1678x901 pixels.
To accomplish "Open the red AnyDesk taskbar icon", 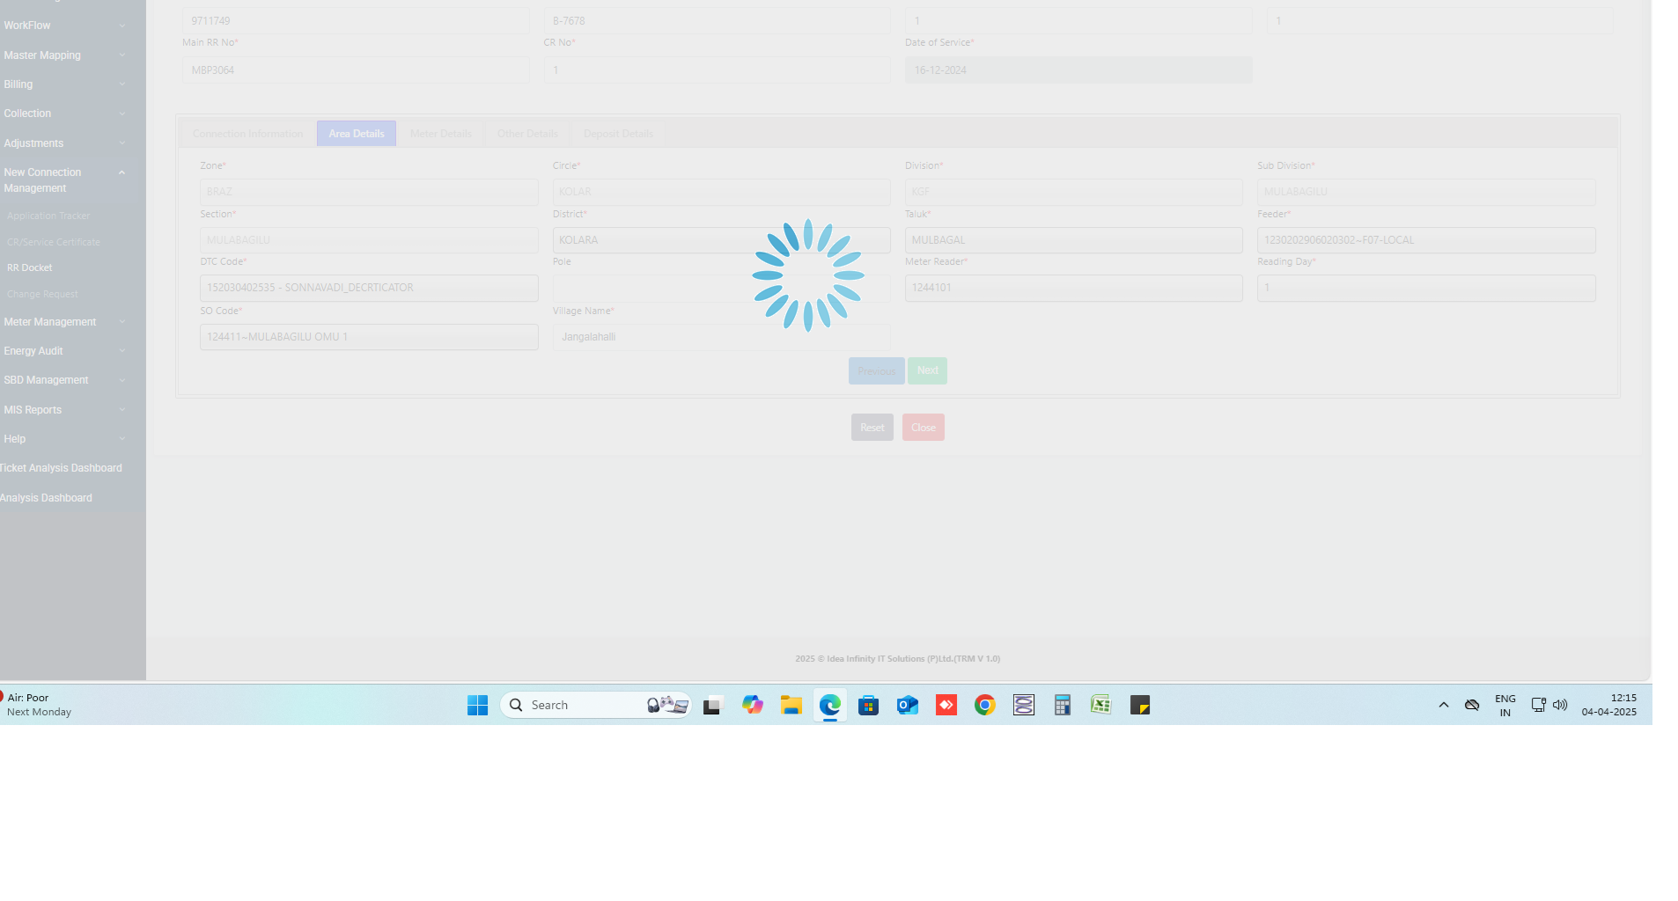I will point(946,705).
